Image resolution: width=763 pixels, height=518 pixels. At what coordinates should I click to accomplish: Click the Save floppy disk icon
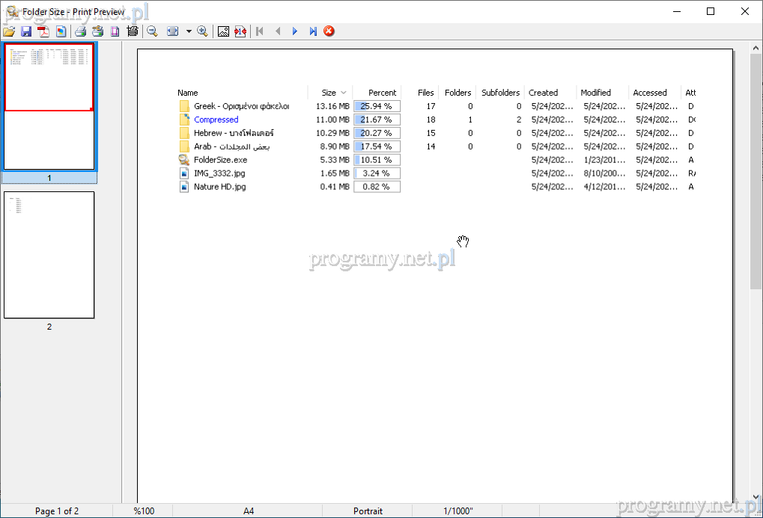26,31
